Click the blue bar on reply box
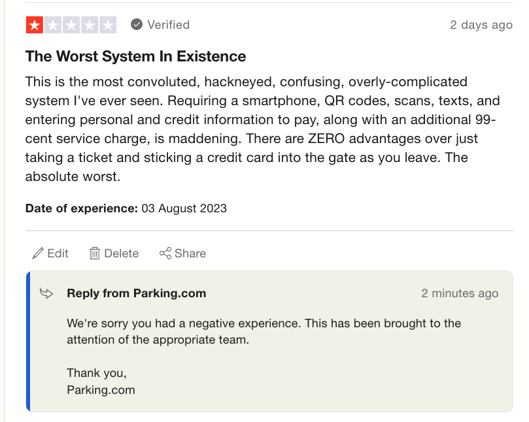Screen dimensions: 529x422 point(28,341)
